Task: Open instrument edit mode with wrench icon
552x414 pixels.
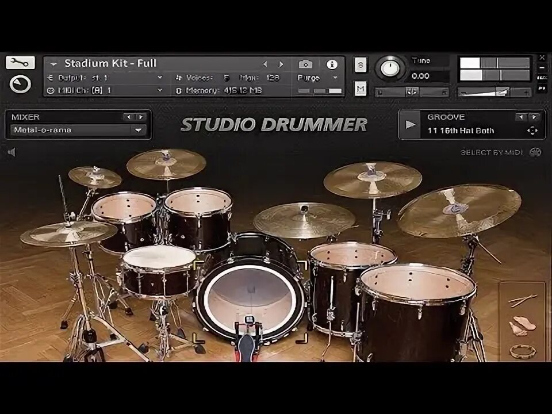Action: [20, 63]
